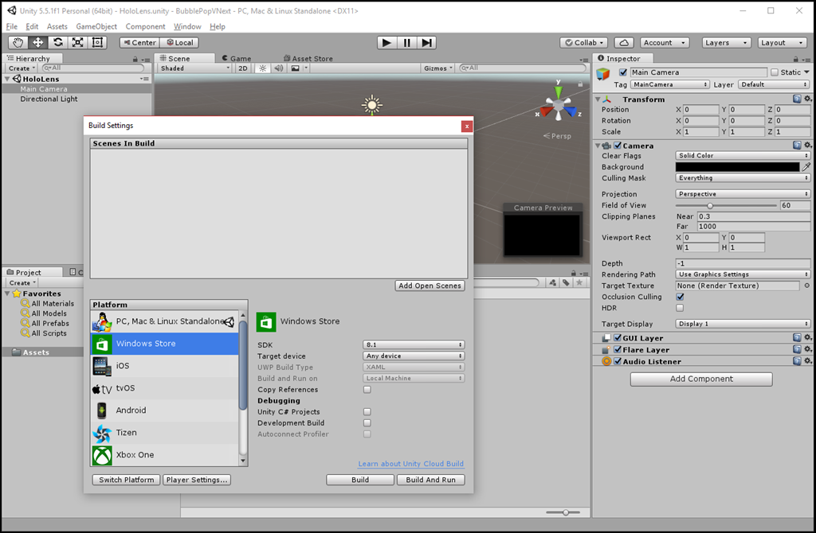Collapse the HoloLens scene in Hierarchy
816x533 pixels.
pos(7,79)
